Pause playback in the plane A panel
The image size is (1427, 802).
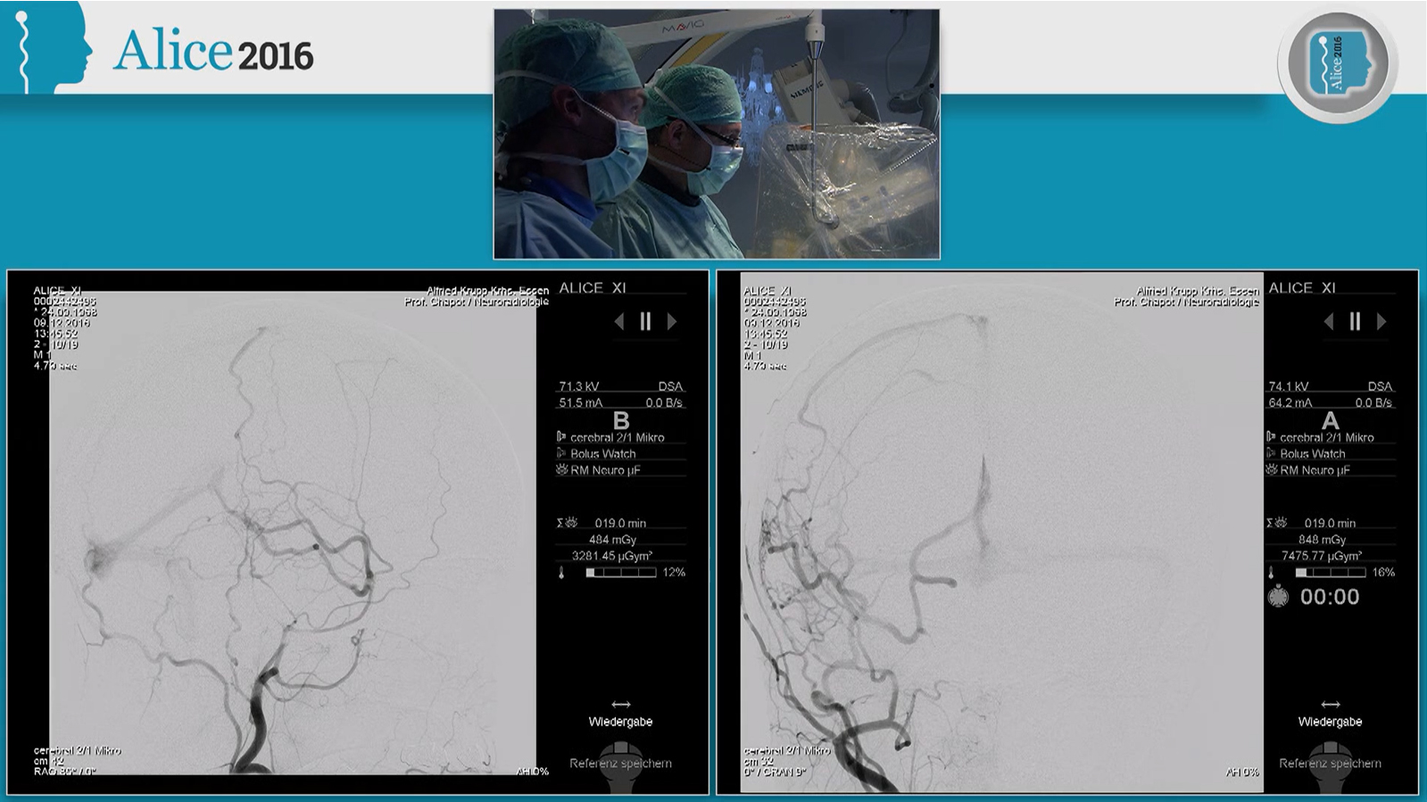(1355, 322)
